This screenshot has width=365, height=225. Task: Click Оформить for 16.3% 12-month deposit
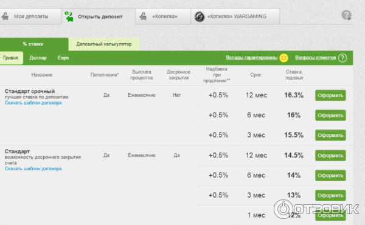coord(330,95)
